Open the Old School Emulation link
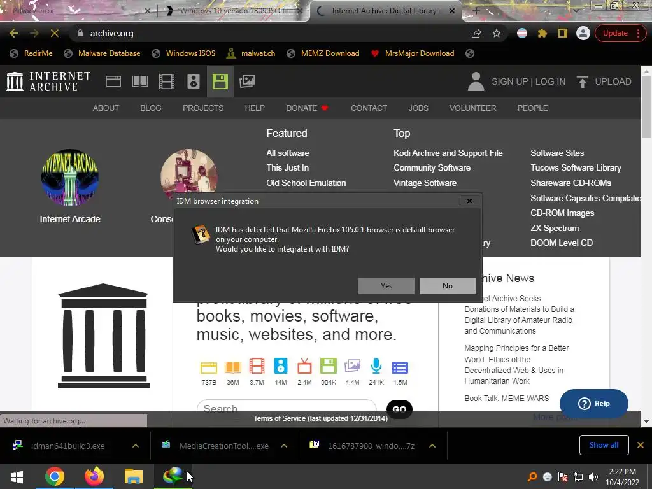The width and height of the screenshot is (652, 489). [x=306, y=183]
